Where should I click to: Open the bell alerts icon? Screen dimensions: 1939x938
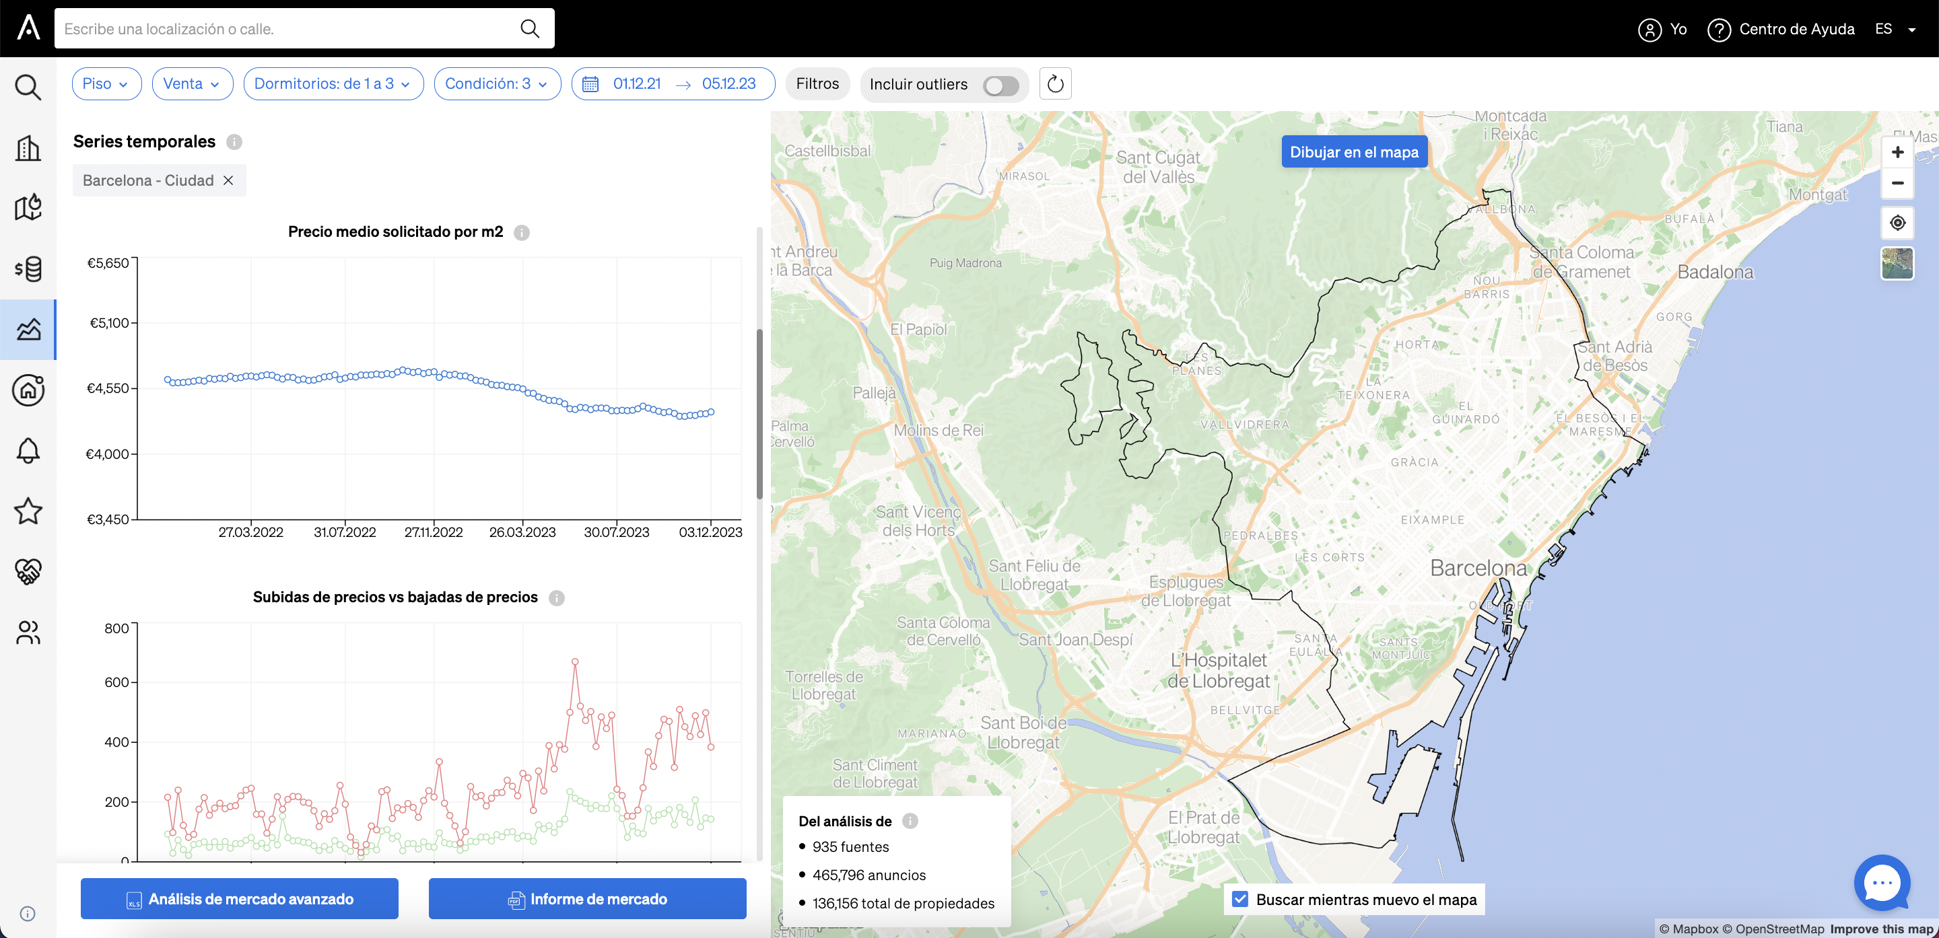pos(28,451)
